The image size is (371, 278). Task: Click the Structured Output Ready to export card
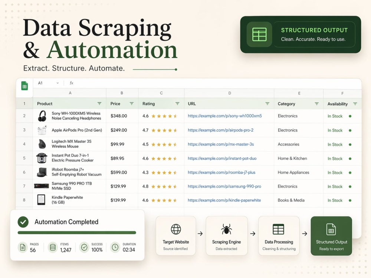point(331,236)
